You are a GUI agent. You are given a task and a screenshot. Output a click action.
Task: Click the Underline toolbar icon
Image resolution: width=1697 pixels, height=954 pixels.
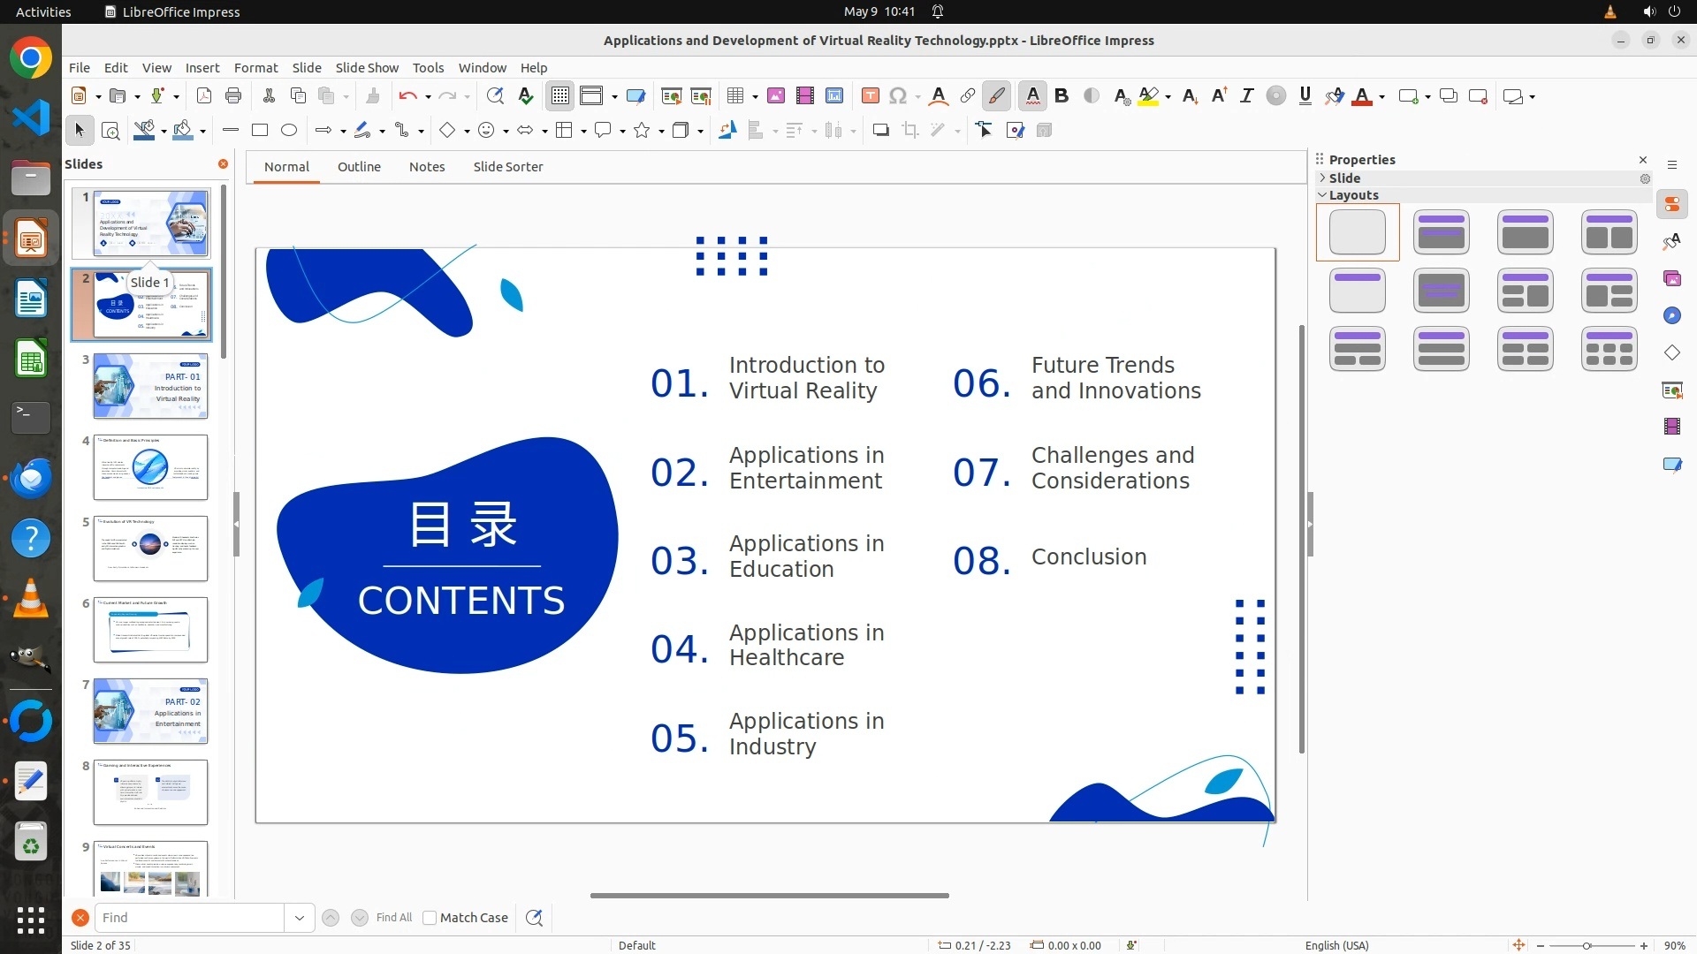(1305, 96)
